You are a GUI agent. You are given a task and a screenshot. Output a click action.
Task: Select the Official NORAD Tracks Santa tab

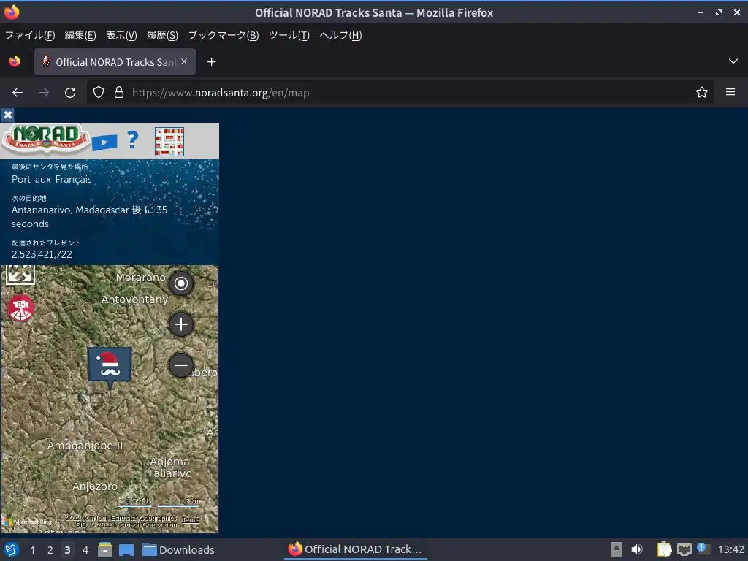coord(115,61)
